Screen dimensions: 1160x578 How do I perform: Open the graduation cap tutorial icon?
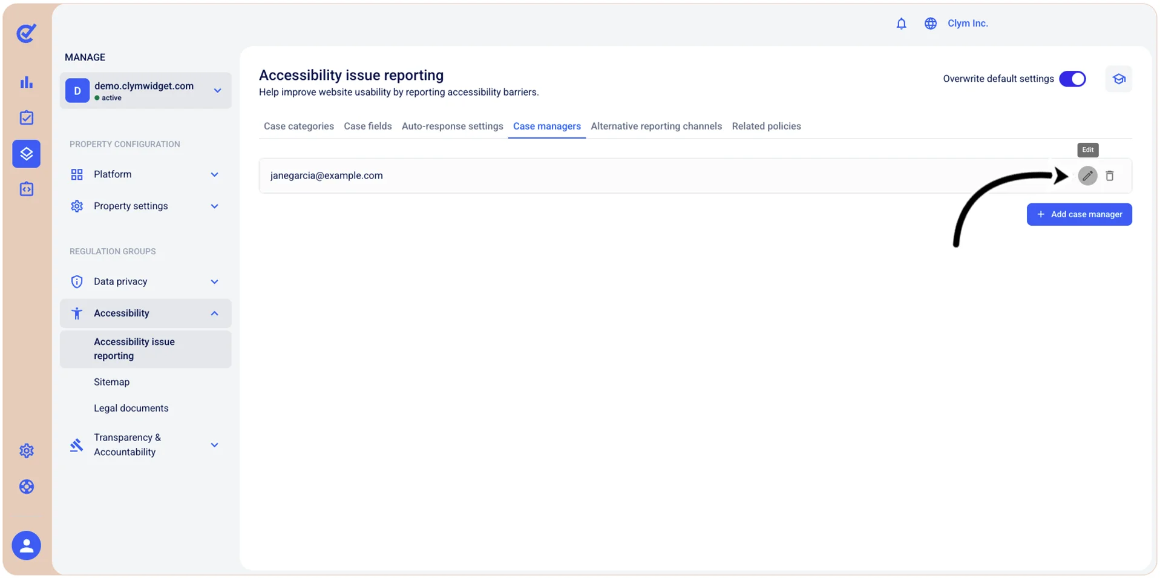(1118, 79)
